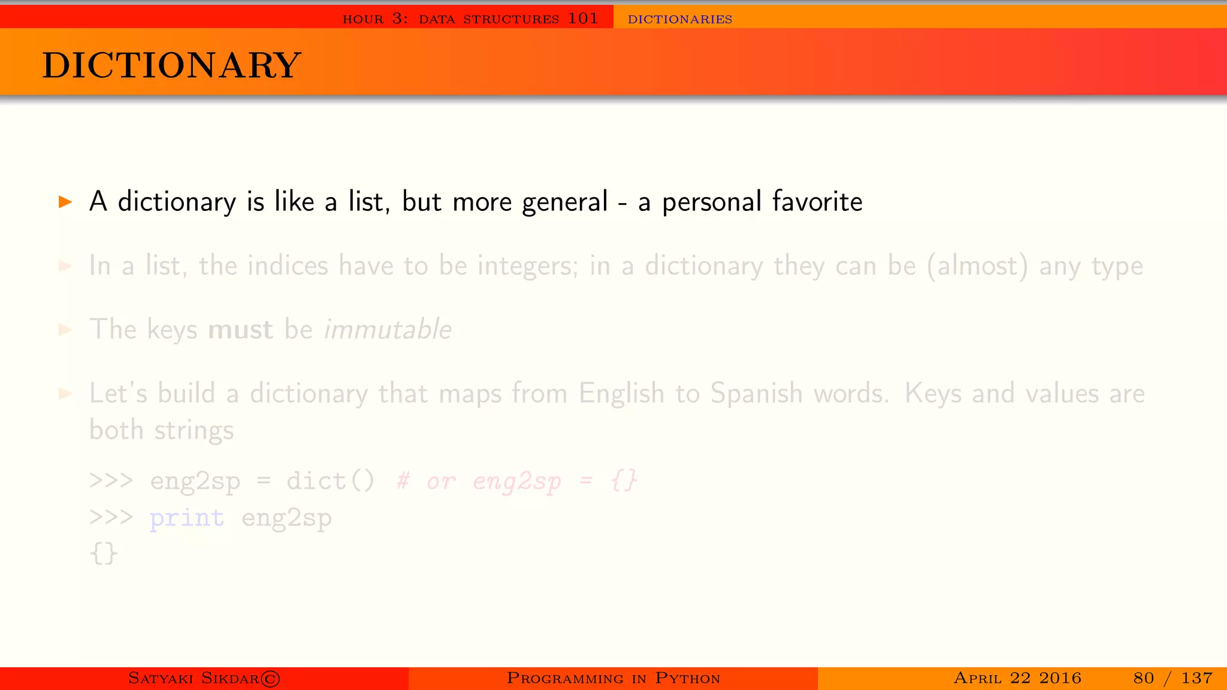
Task: Click the faded bullet before 'In a list, the indices'
Action: 65,266
